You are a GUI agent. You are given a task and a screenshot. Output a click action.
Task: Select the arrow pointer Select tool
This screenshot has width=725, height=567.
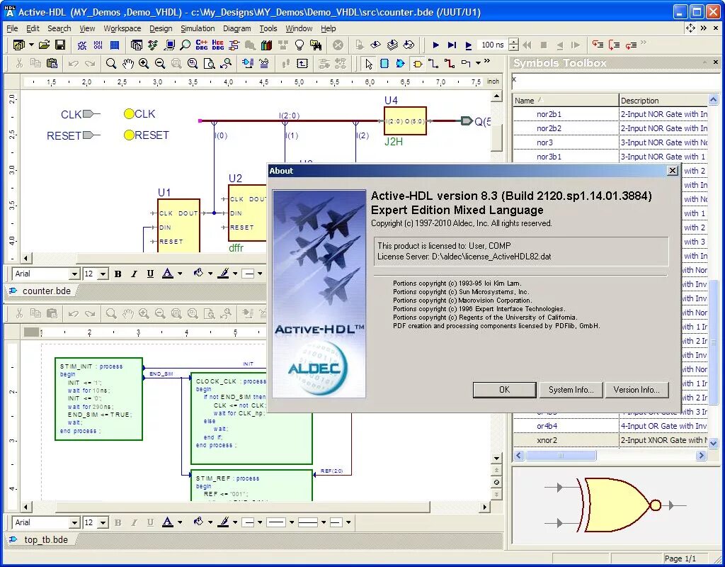pyautogui.click(x=368, y=63)
